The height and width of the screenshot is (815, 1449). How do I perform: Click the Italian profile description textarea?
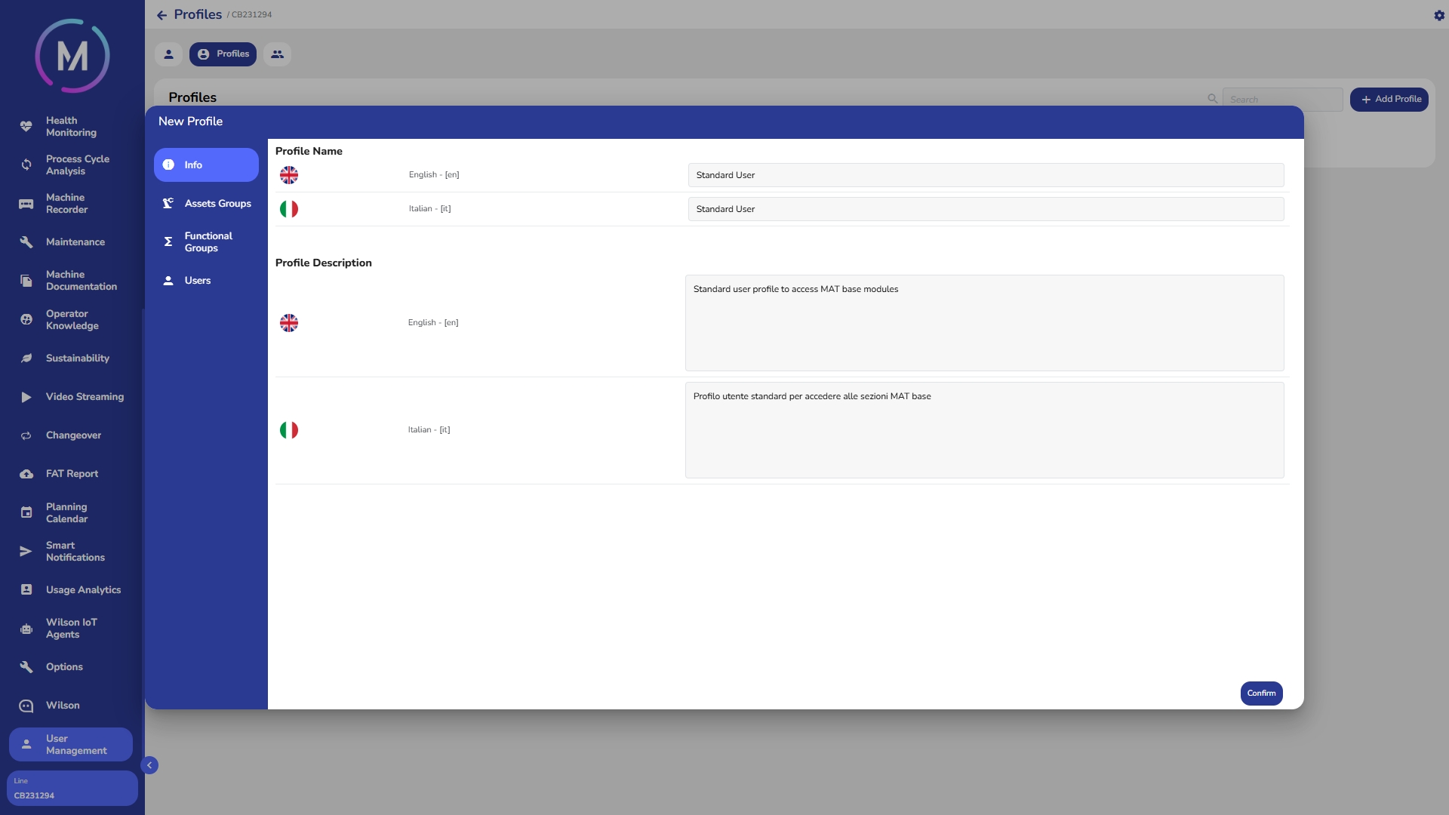click(x=984, y=430)
